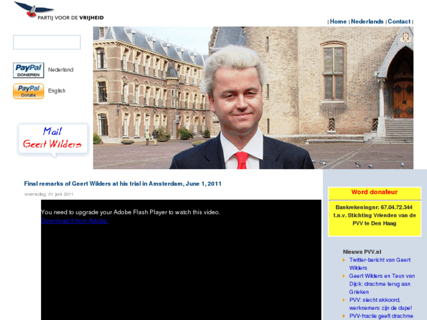The height and width of the screenshot is (320, 427).
Task: Open the Final remarks of Geert Wilders article title
Action: (x=123, y=184)
